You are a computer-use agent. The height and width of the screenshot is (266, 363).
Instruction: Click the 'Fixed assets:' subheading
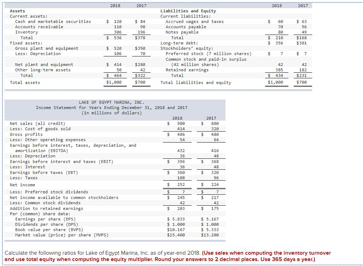pyautogui.click(x=26, y=43)
